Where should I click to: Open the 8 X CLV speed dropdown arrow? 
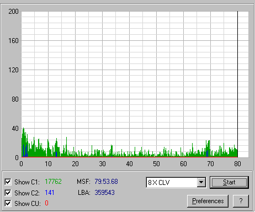click(x=201, y=182)
